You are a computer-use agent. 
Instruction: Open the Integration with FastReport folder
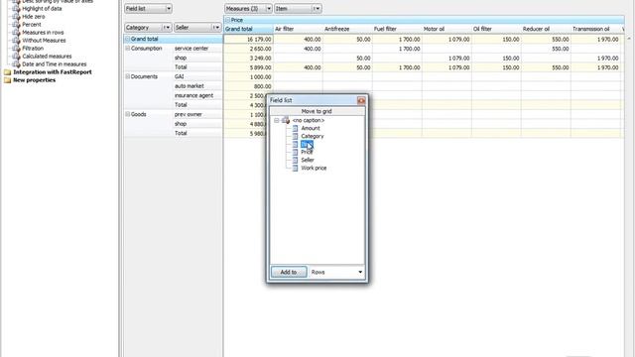(x=53, y=72)
